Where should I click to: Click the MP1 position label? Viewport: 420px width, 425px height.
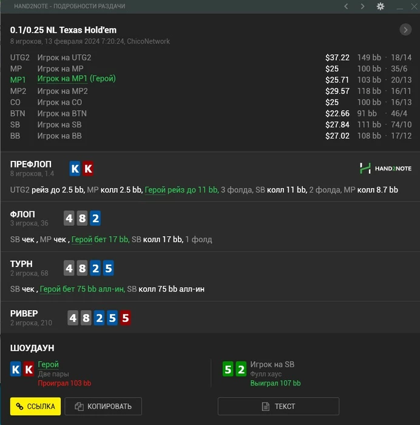(x=18, y=80)
